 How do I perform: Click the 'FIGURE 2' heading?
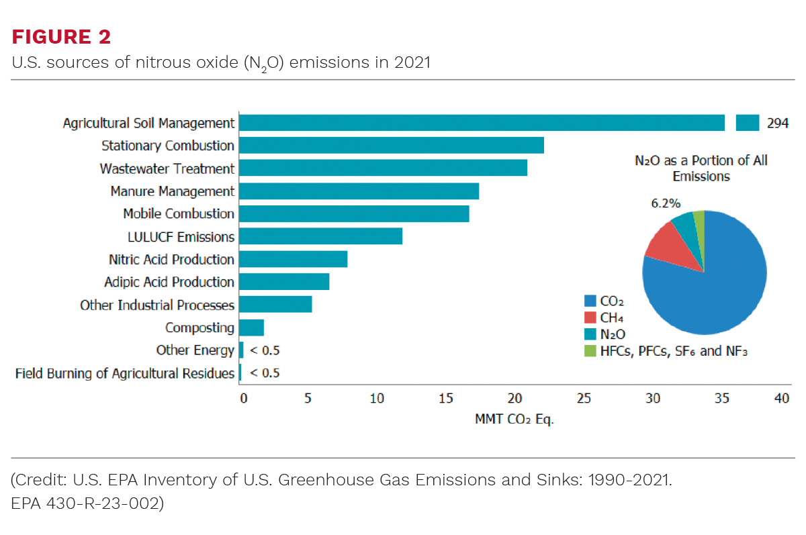pyautogui.click(x=61, y=37)
